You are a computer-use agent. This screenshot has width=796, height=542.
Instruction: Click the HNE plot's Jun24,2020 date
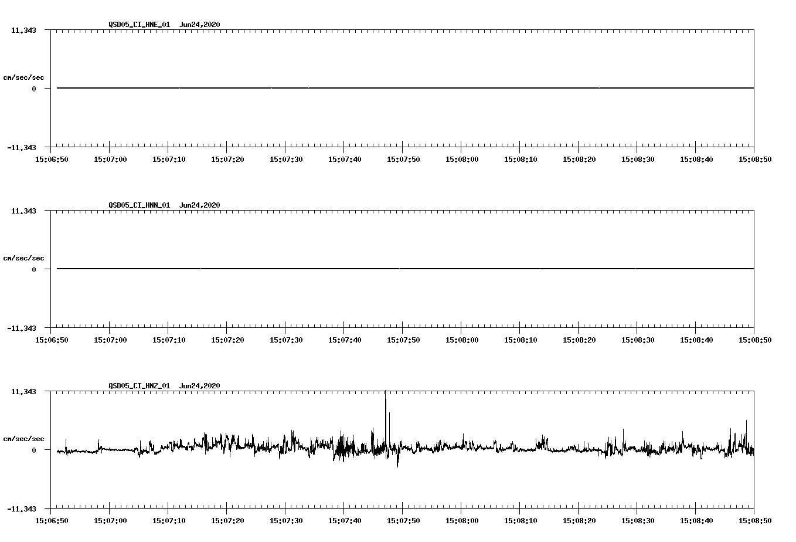pyautogui.click(x=200, y=25)
